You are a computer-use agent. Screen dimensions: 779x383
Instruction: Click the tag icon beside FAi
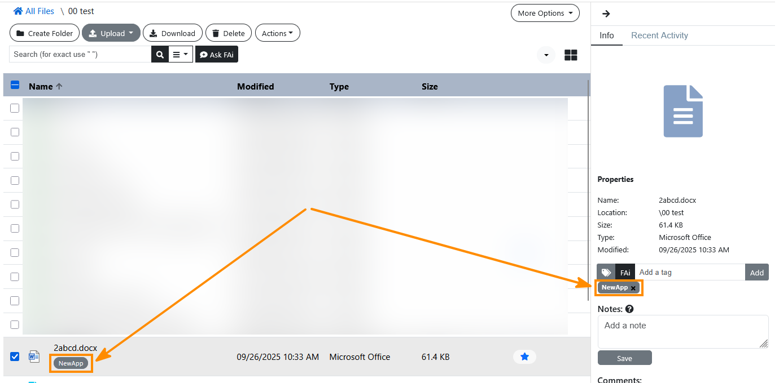click(606, 272)
